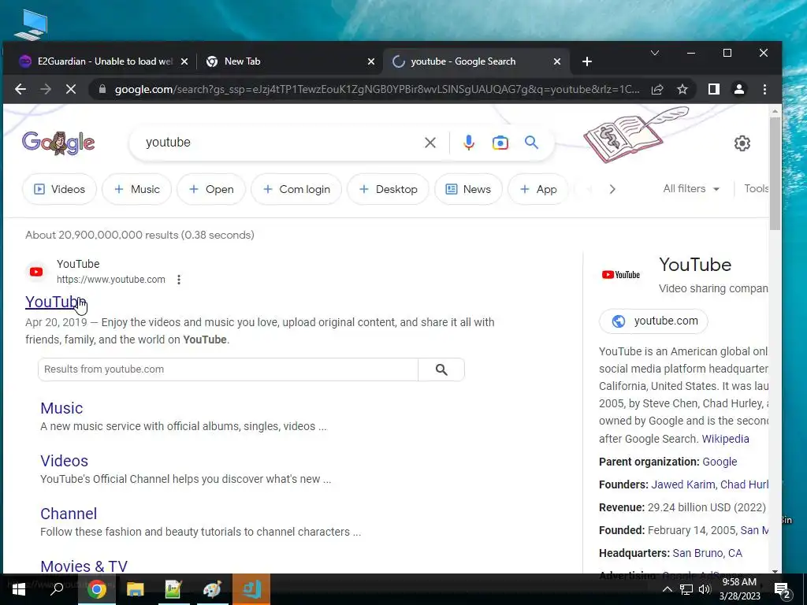Filter results by Videos
Viewport: 807px width, 605px height.
(59, 189)
